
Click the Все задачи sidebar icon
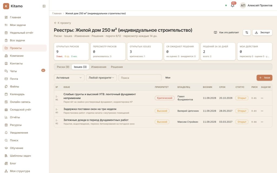pos(6,41)
